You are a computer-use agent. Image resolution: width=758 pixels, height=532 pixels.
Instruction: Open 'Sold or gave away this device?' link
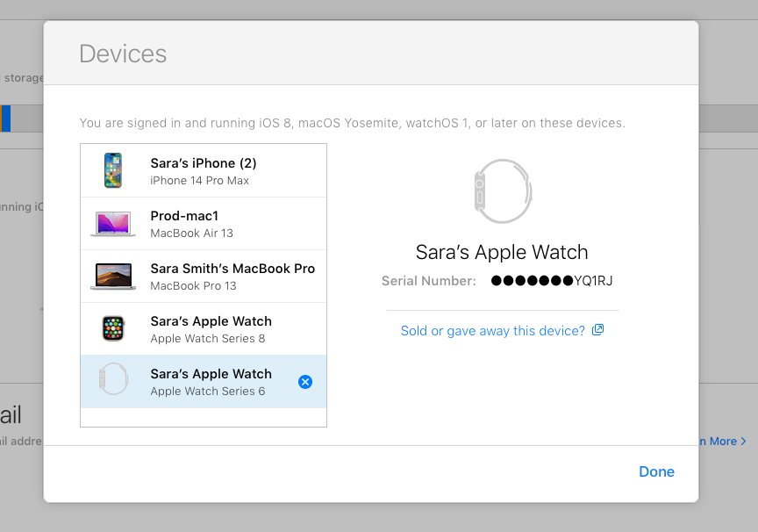[492, 331]
